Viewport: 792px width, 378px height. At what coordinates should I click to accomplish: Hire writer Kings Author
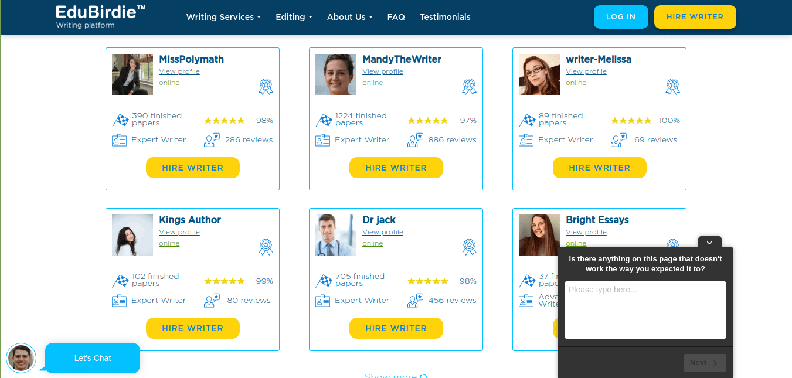193,328
